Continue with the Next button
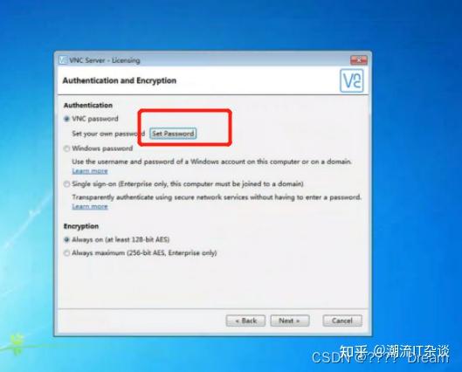The image size is (462, 372). (x=290, y=320)
